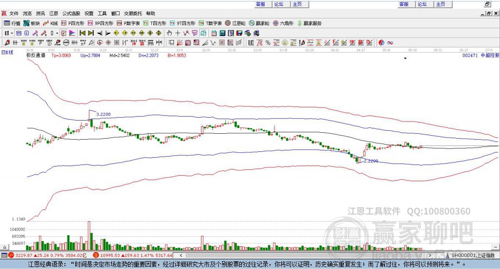Select the parallel lines tool
This screenshot has width=500, height=269.
tap(238, 42)
